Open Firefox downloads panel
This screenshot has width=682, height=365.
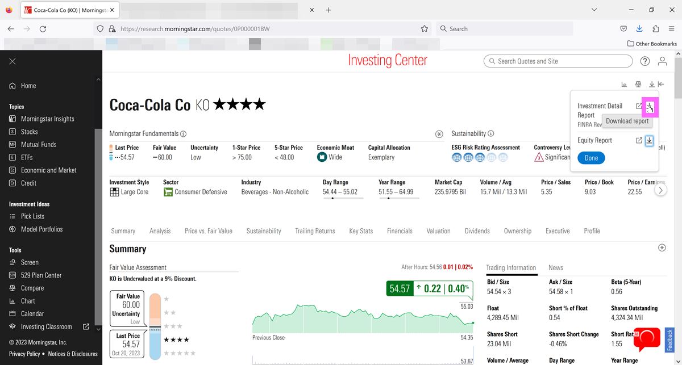[639, 28]
